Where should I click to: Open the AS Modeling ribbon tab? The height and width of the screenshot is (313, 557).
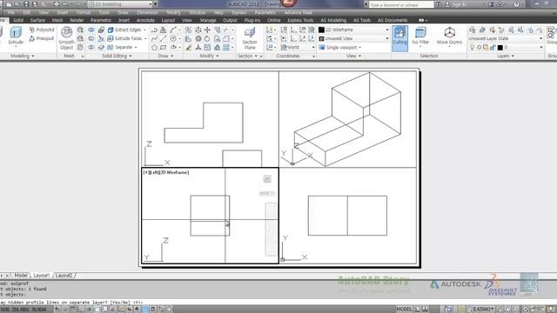pos(333,20)
